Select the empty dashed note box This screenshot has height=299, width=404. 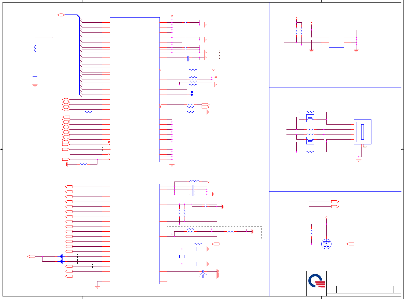click(x=242, y=55)
